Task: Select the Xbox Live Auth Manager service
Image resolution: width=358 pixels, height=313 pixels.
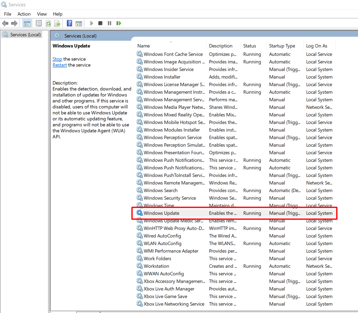Action: (x=169, y=289)
